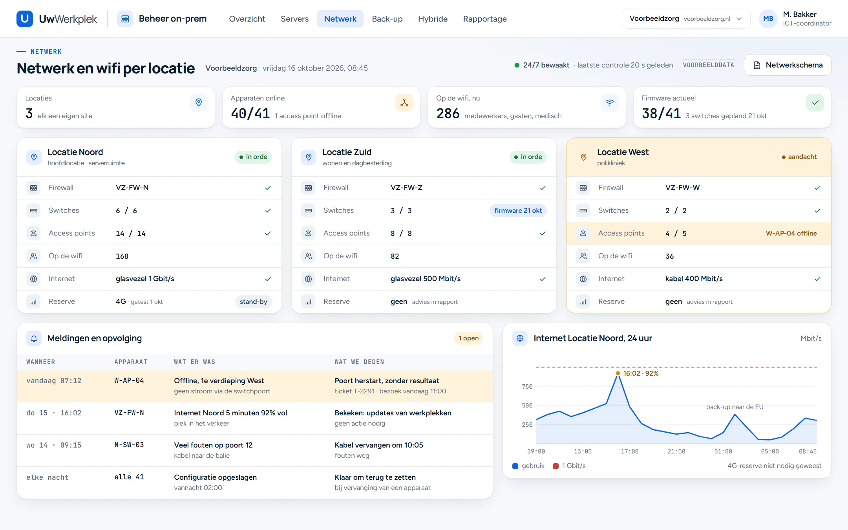Click 'Internet Noord 5 minuten 92% vol'

click(230, 413)
